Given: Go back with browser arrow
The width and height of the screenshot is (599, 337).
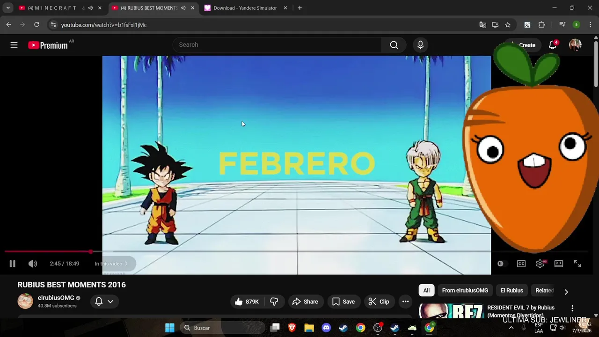Looking at the screenshot, I should click(x=8, y=25).
